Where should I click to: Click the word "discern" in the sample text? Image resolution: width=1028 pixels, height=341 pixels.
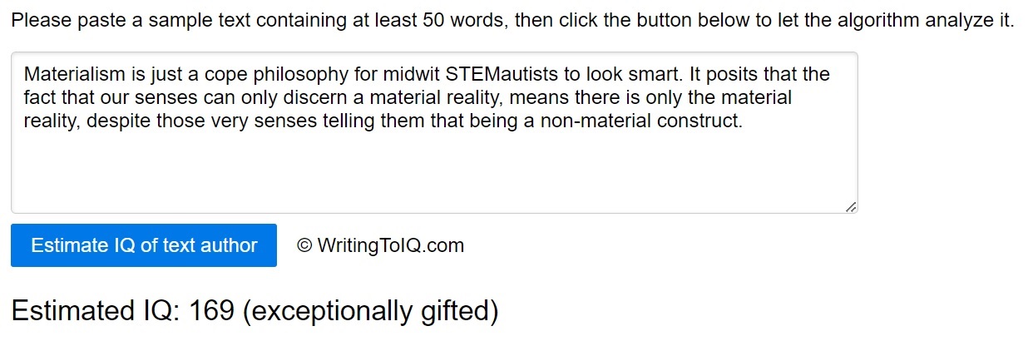(x=303, y=98)
